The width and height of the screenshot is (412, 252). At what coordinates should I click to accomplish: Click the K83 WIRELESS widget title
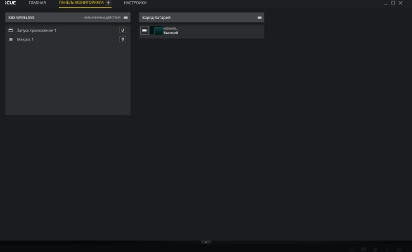click(22, 18)
